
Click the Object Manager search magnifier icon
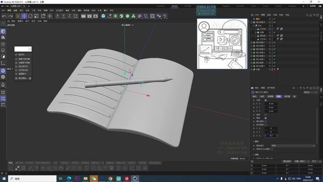tap(307, 15)
